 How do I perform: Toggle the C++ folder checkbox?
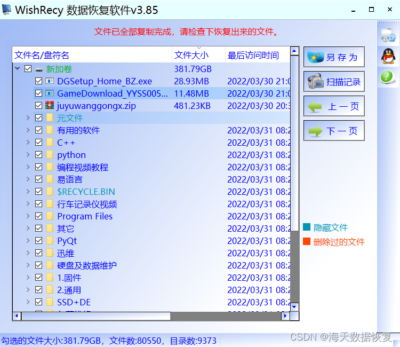[x=38, y=143]
